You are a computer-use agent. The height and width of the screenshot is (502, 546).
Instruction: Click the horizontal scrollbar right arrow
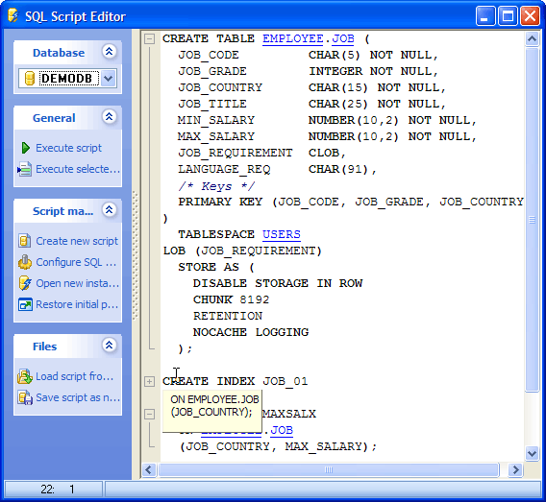[x=515, y=470]
